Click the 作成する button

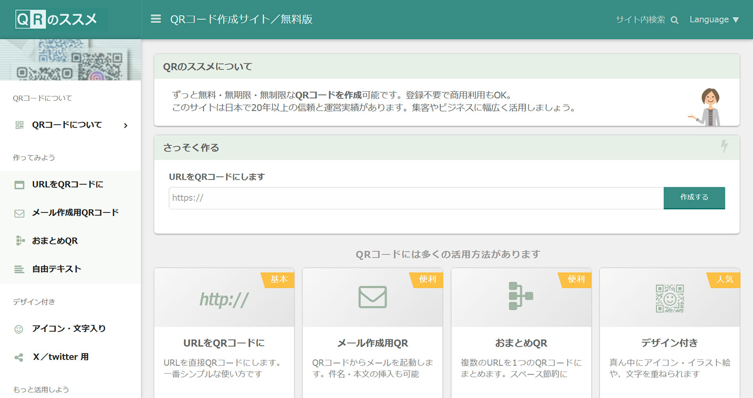(694, 198)
